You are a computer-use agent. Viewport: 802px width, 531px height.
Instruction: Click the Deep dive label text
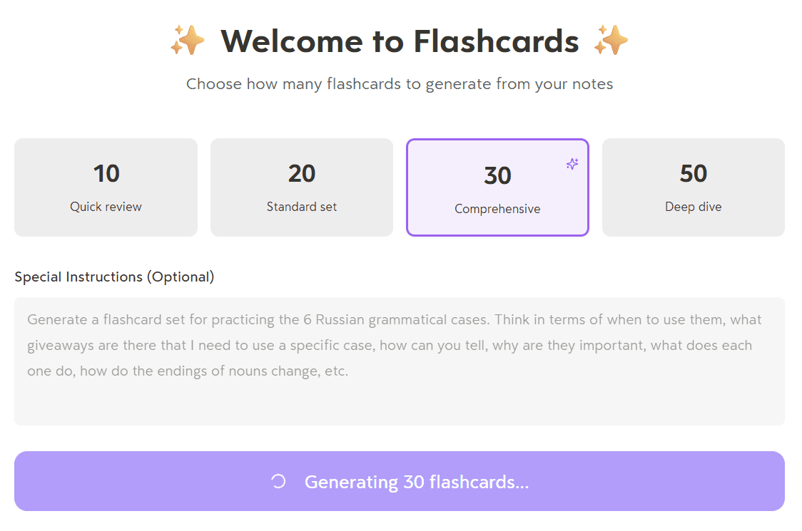click(693, 207)
